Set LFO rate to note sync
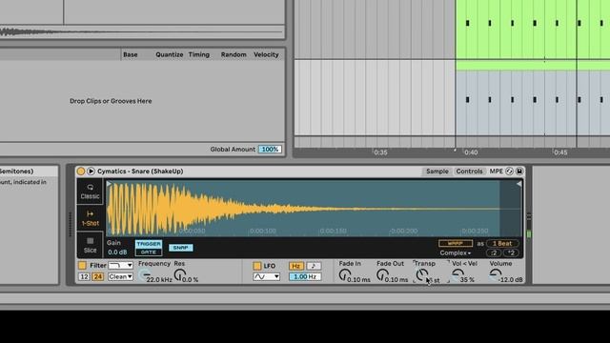 [314, 266]
